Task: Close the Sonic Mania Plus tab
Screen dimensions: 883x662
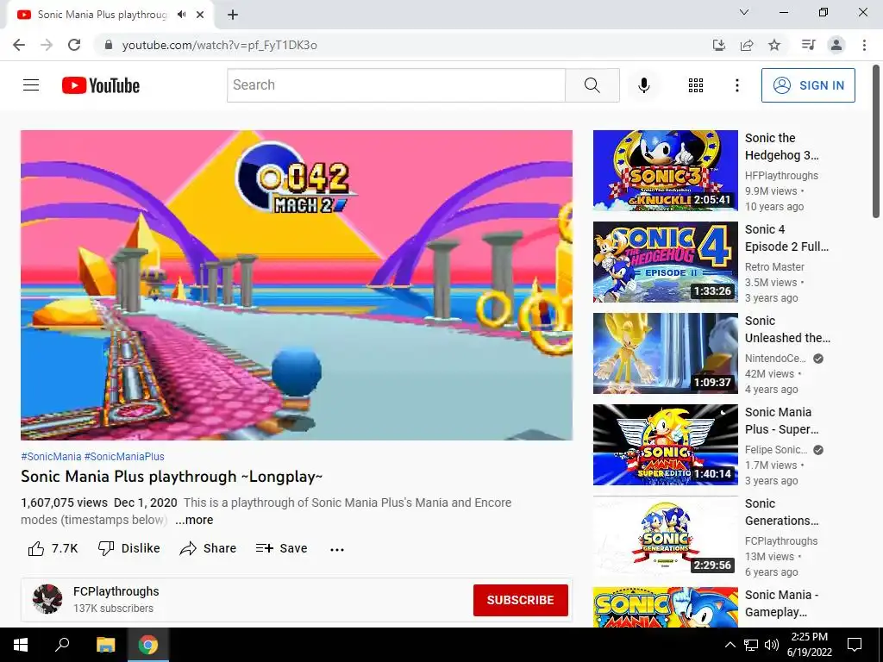Action: point(200,15)
